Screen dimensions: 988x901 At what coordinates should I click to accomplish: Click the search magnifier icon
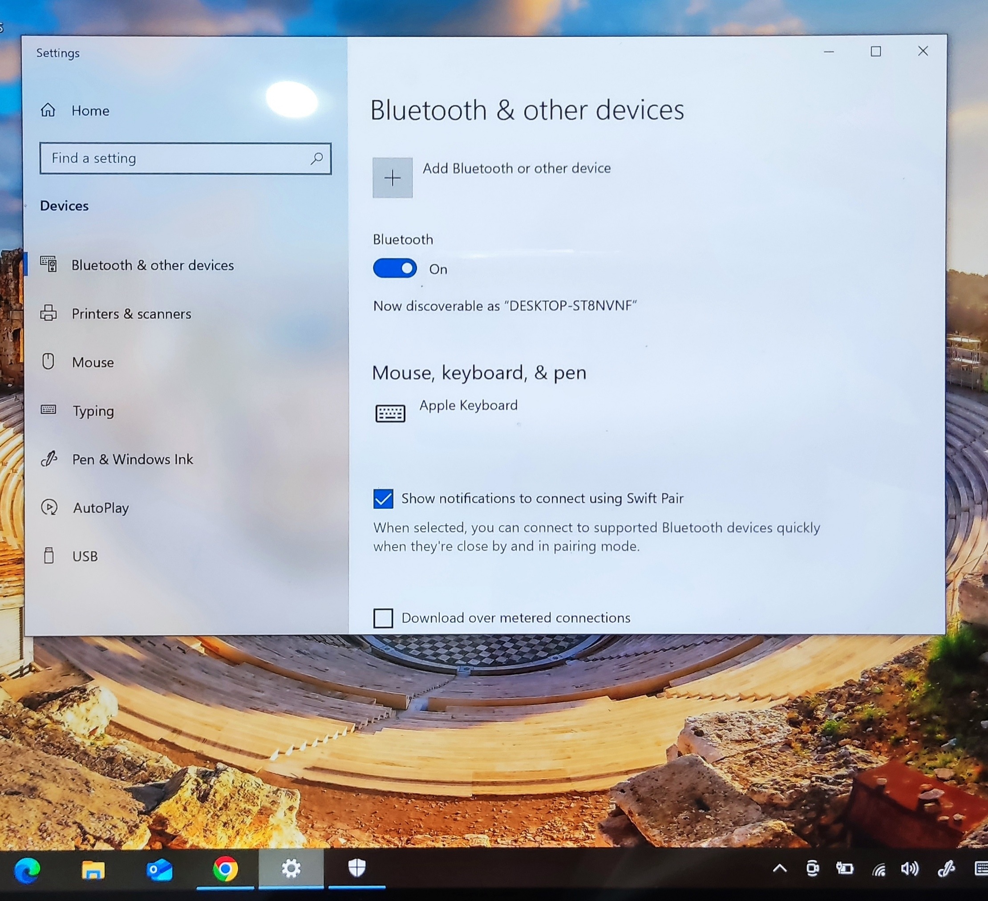coord(316,158)
